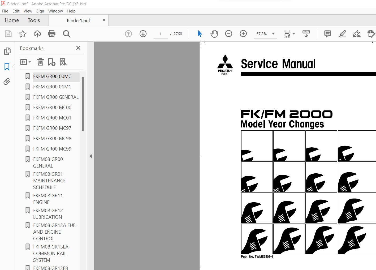The image size is (376, 270).
Task: Select FKFM08 GR13EA COMMON RAIL SYSTEM bookmark
Action: click(51, 253)
